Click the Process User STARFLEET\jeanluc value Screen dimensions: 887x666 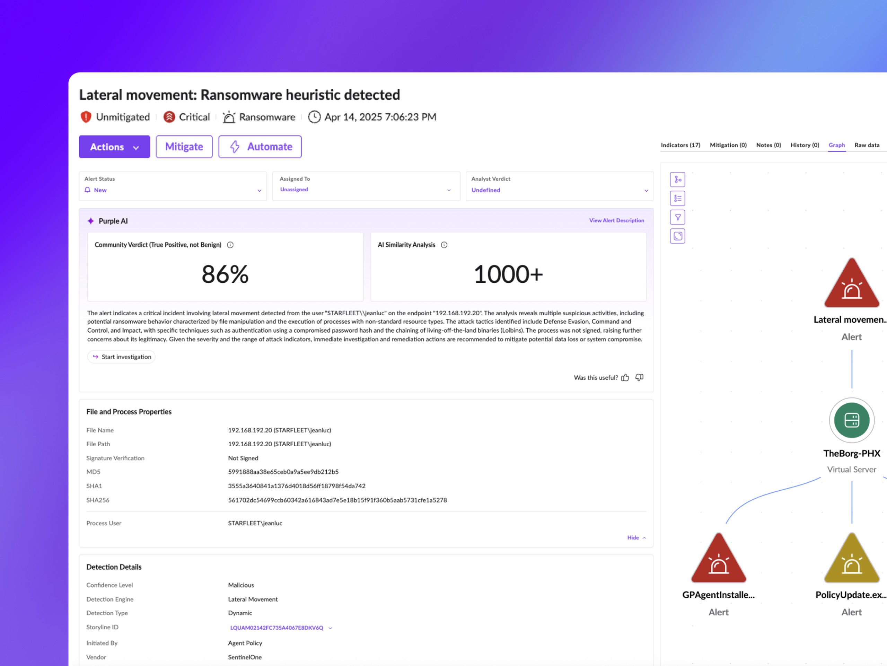tap(255, 523)
